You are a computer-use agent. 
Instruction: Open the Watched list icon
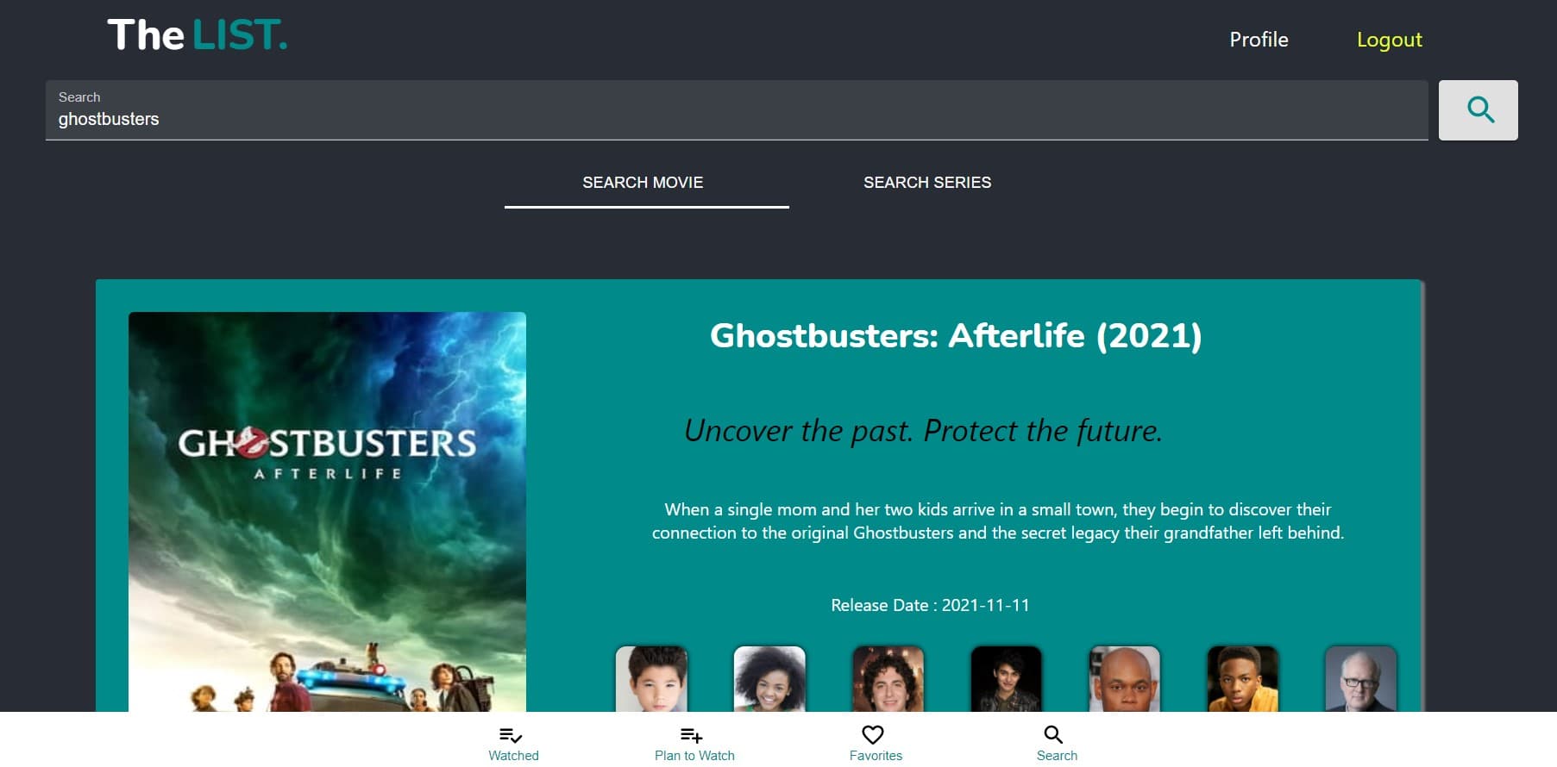513,736
